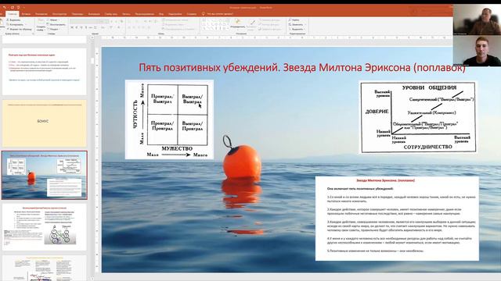Viewport: 501px width, 281px height.
Task: Click the 'Звезда Милтона Эриксона' text box
Action: pos(397,219)
